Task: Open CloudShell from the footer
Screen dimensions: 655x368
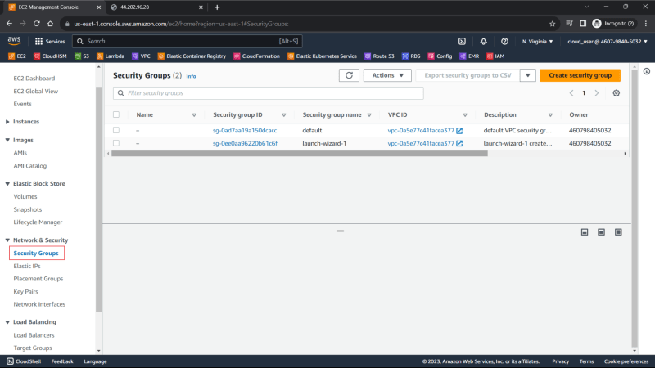Action: (24, 361)
